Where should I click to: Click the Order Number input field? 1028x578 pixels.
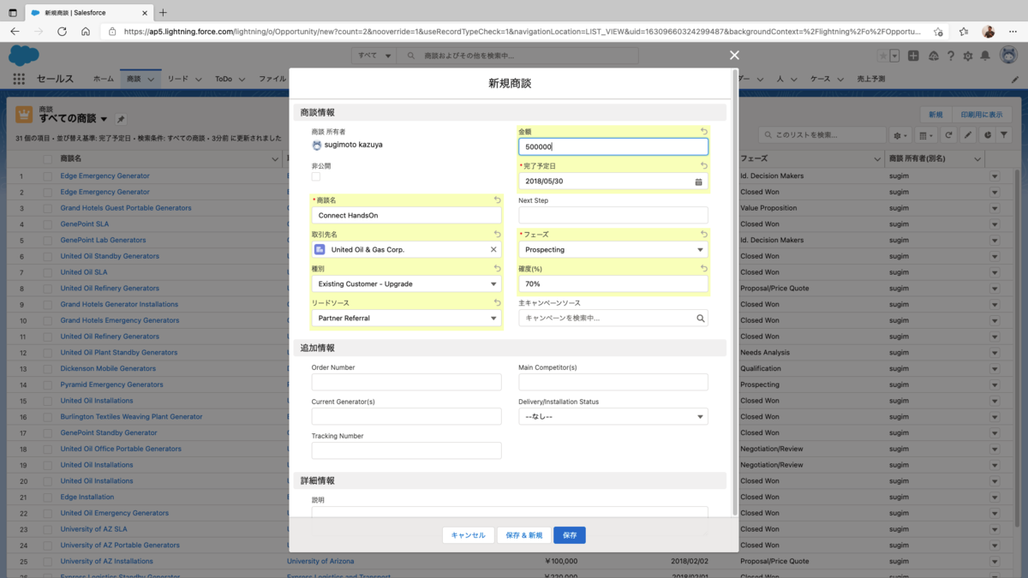pyautogui.click(x=406, y=382)
